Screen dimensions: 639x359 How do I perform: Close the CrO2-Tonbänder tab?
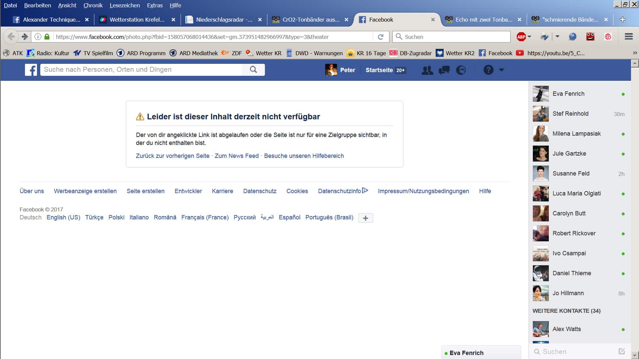pos(346,20)
